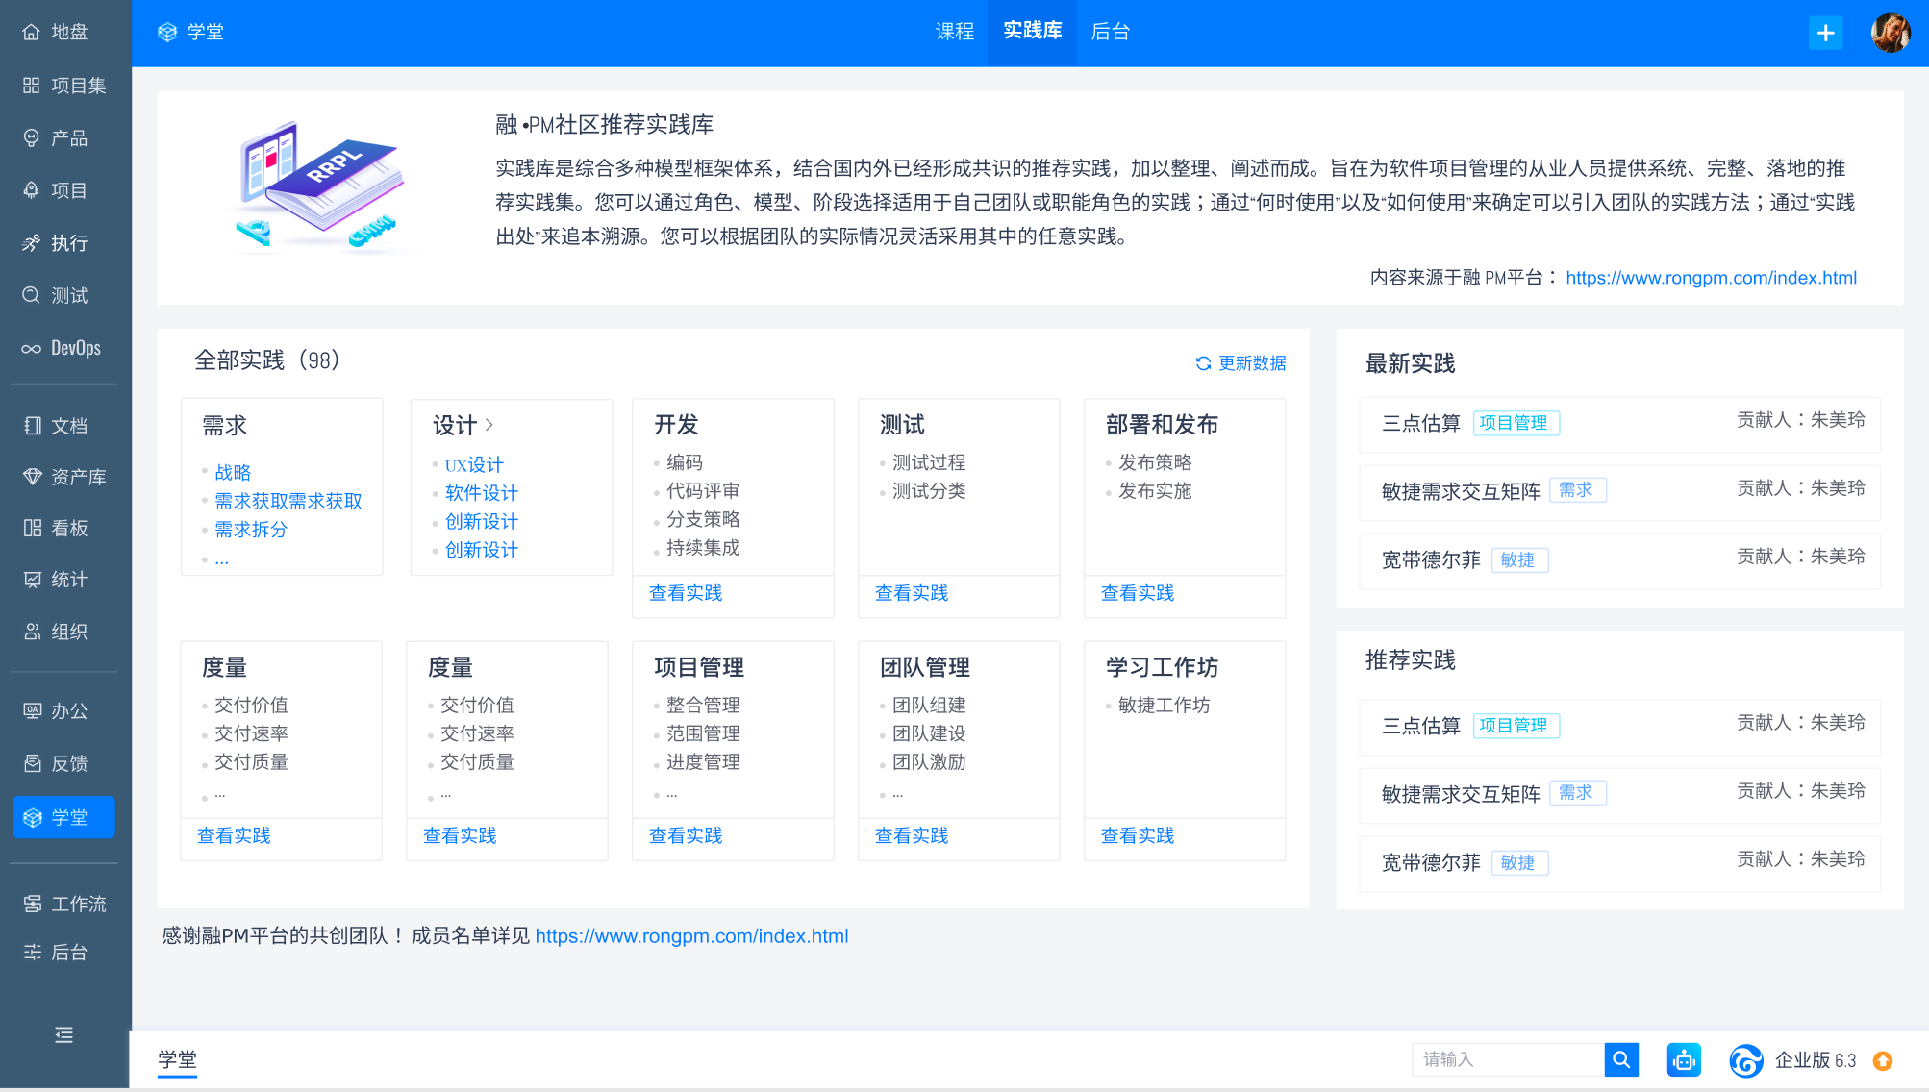Open the robot assistant icon

1684,1060
